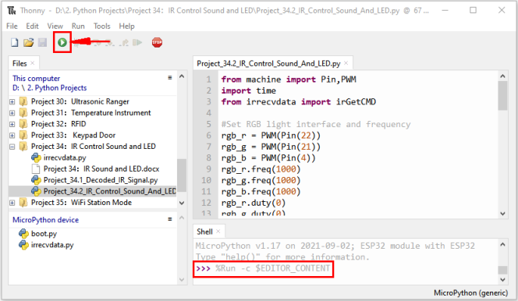Screen dimensions: 518x301
Task: Click code line 'import time'
Action: click(x=248, y=90)
